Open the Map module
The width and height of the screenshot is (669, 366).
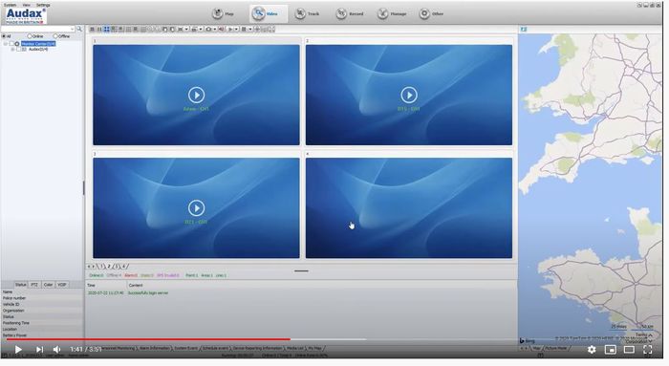click(223, 13)
